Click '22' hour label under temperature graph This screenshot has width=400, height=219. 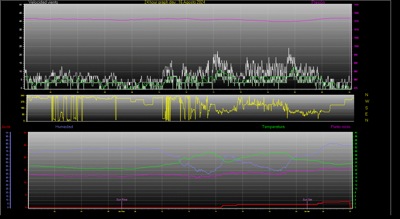coord(323,211)
